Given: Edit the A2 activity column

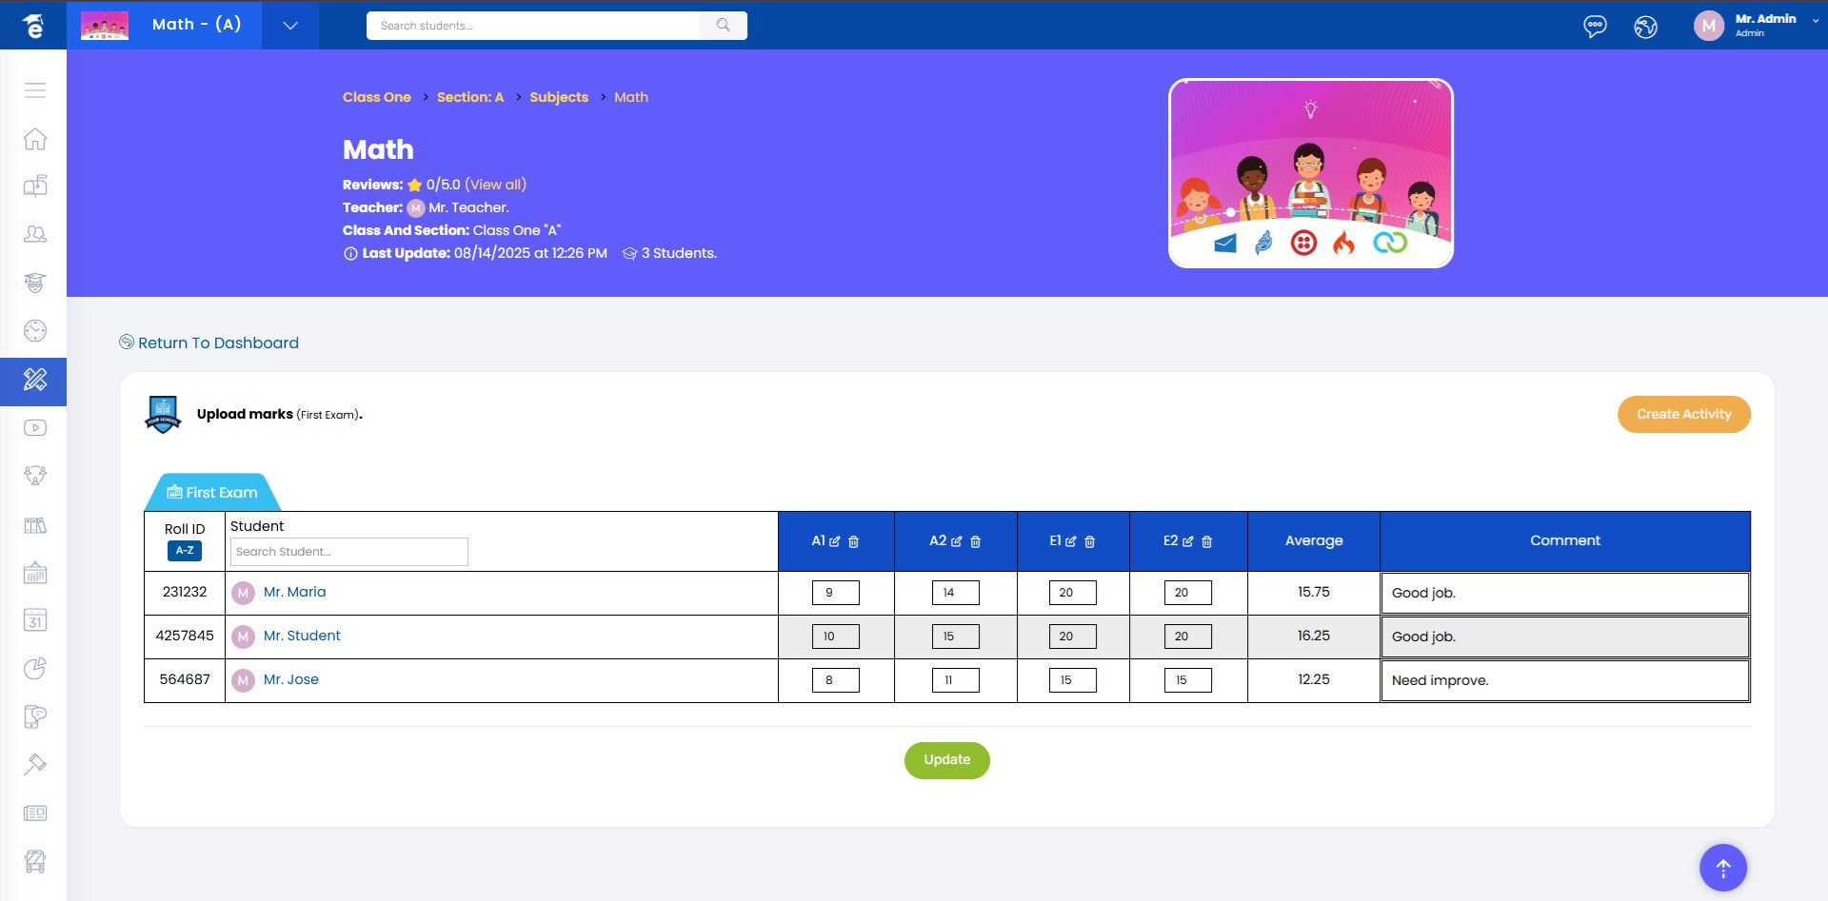Looking at the screenshot, I should [x=957, y=541].
